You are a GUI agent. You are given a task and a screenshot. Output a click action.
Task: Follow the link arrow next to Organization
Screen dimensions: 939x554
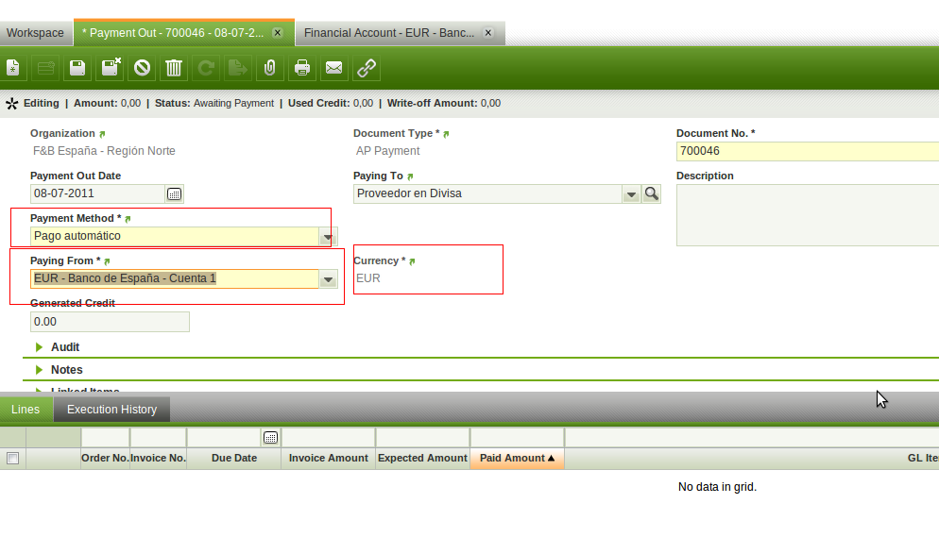click(102, 134)
